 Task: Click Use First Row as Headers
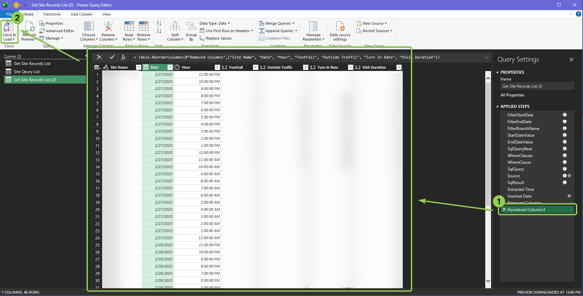coord(226,31)
